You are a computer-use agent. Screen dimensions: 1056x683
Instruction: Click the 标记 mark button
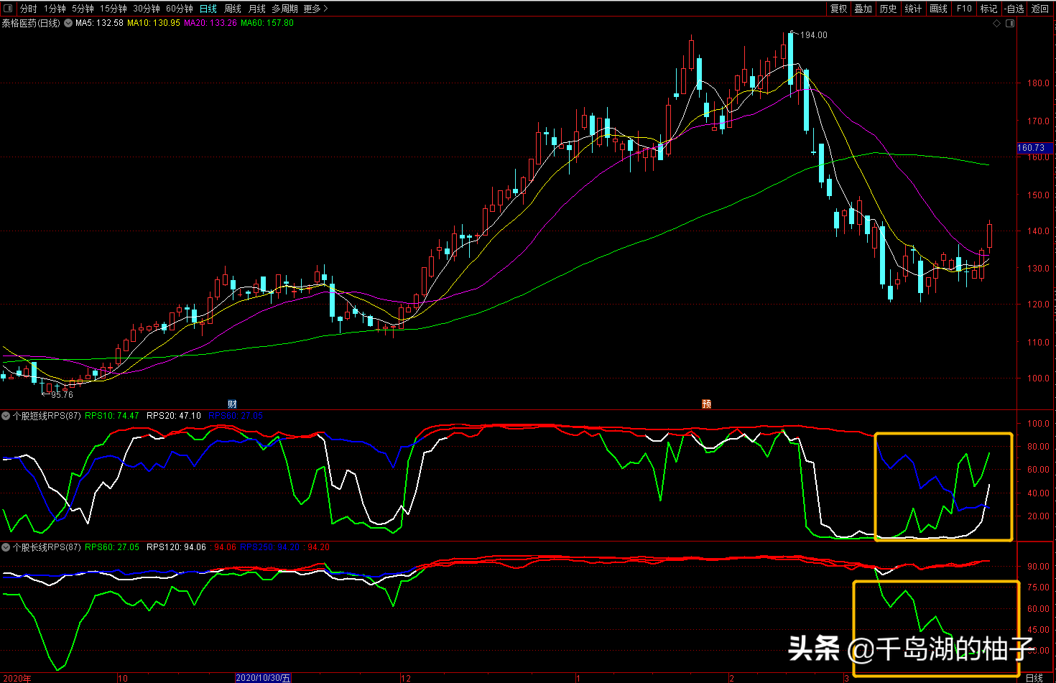(989, 9)
